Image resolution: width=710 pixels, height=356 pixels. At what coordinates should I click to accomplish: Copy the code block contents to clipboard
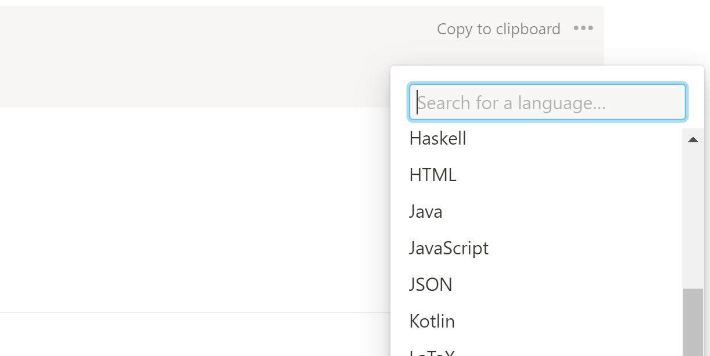click(499, 29)
